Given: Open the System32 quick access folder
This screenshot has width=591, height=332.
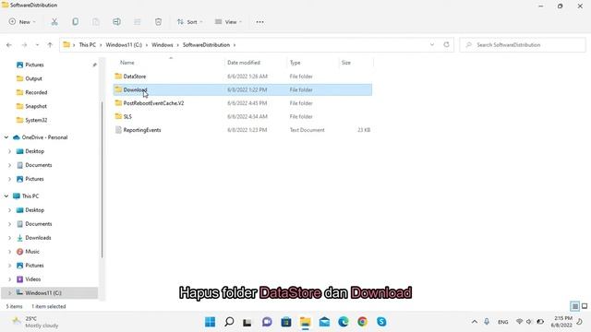Looking at the screenshot, I should click(36, 120).
